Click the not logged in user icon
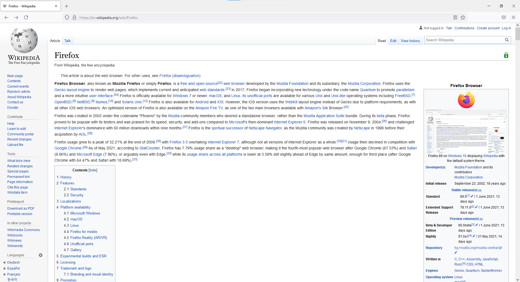520x282 pixels. pos(421,28)
